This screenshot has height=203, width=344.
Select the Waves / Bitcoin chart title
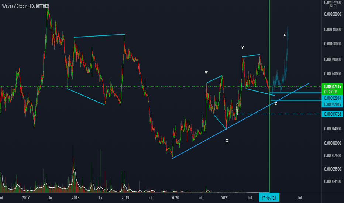[26, 6]
